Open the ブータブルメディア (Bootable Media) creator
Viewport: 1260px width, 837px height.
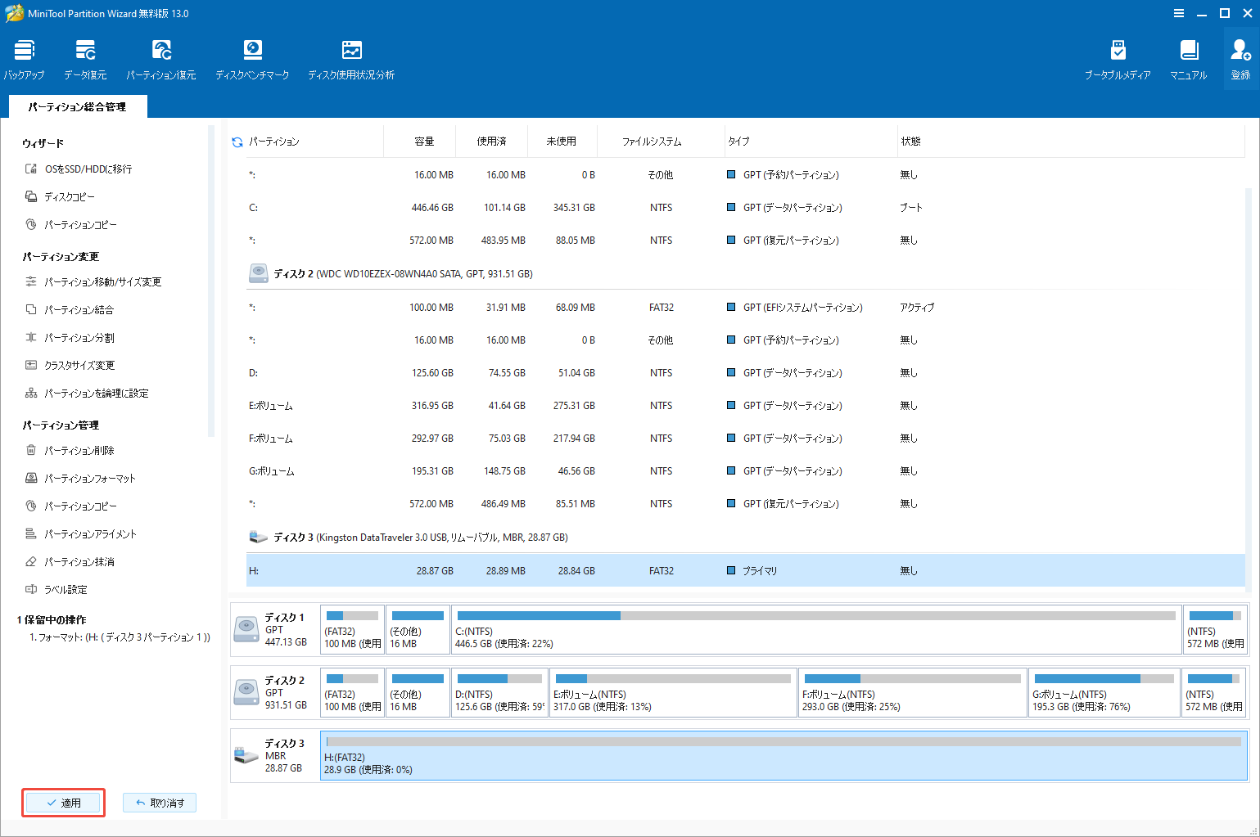1118,57
